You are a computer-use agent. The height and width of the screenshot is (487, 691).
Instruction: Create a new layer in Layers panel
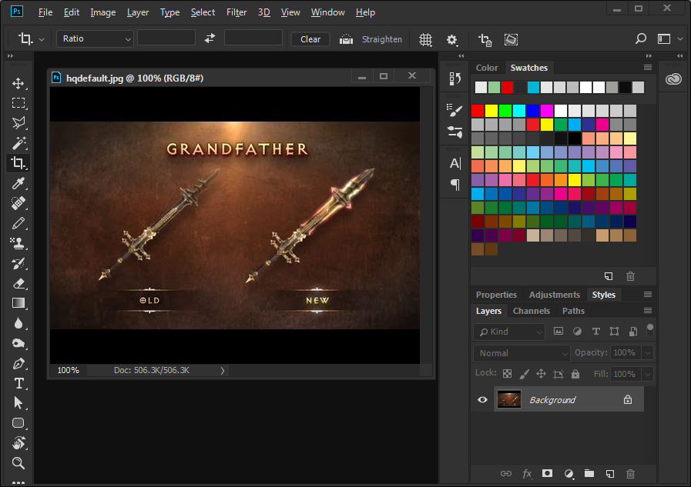(609, 474)
